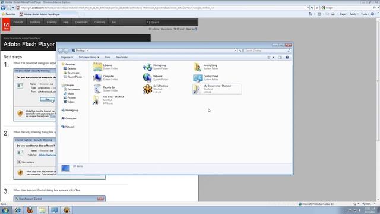Viewport: 380px width, 214px height.
Task: Toggle the Explorer preview pane icon
Action: tap(280, 57)
